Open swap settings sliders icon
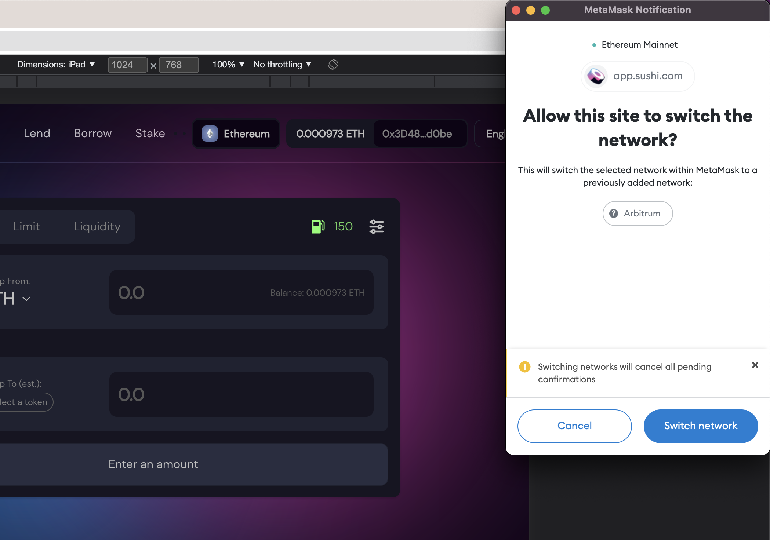The width and height of the screenshot is (770, 540). coord(377,226)
